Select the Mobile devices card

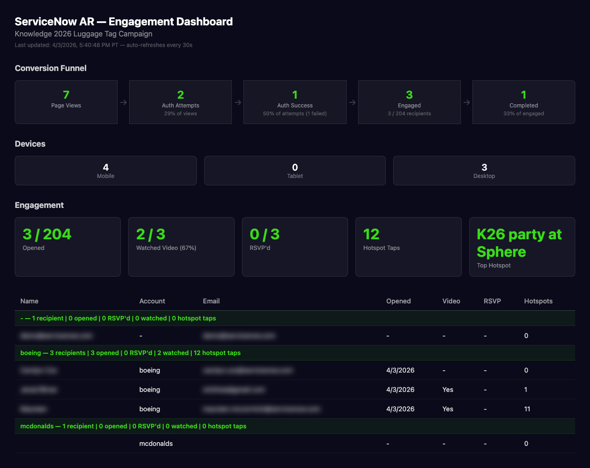coord(106,170)
